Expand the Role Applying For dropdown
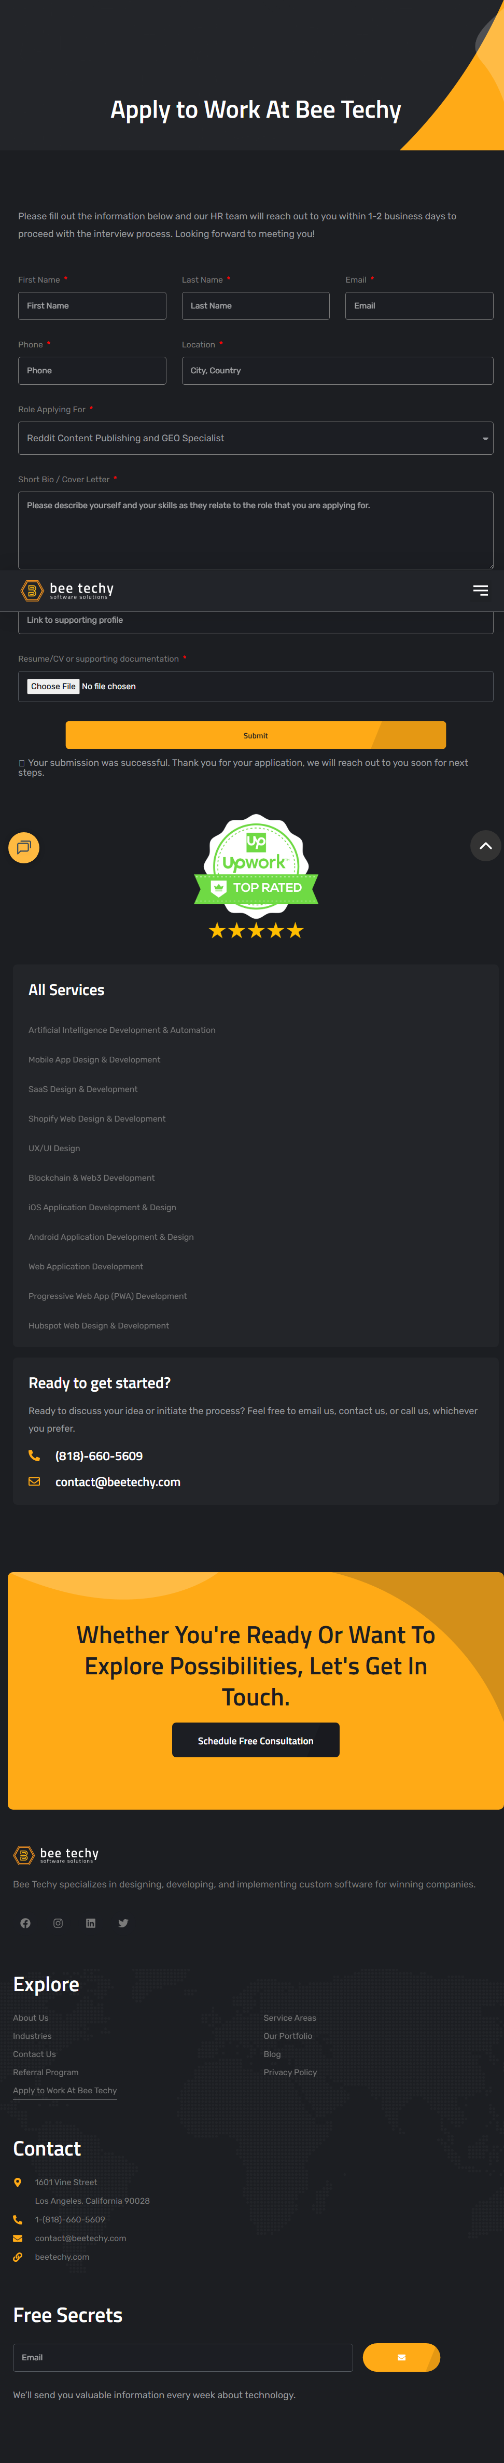Screen dimensions: 504x2463 (x=255, y=438)
